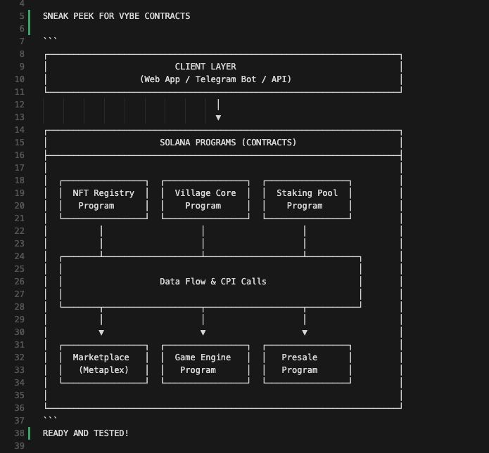Click the 'Presale Program' box

point(307,364)
